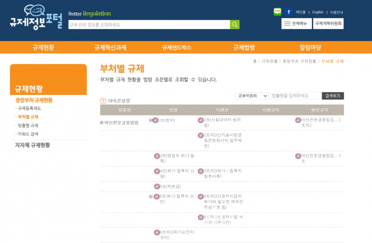Click the green search magnifier icon
This screenshot has width=372, height=243.
tap(234, 24)
